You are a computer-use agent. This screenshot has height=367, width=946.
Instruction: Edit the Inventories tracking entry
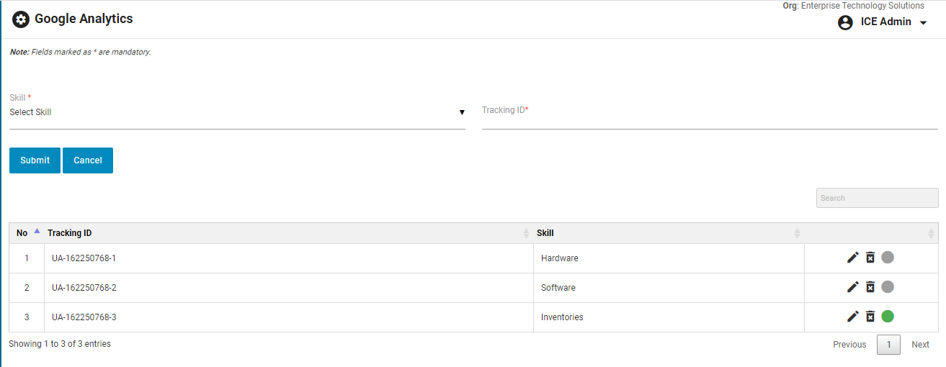click(x=853, y=317)
